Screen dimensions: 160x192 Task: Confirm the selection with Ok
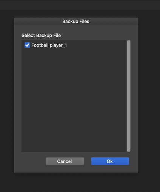(110, 161)
